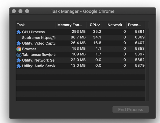This screenshot has height=123, width=160.
Task: Click the 26.4 MB memory value
Action: pos(78,43)
